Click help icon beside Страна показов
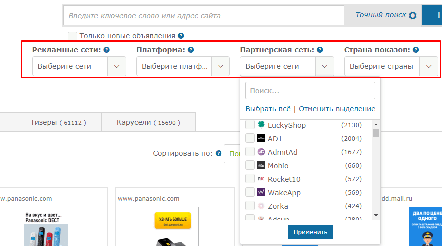 coord(416,50)
